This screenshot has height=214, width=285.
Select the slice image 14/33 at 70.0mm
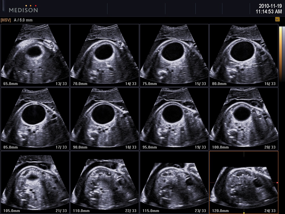click(105, 55)
